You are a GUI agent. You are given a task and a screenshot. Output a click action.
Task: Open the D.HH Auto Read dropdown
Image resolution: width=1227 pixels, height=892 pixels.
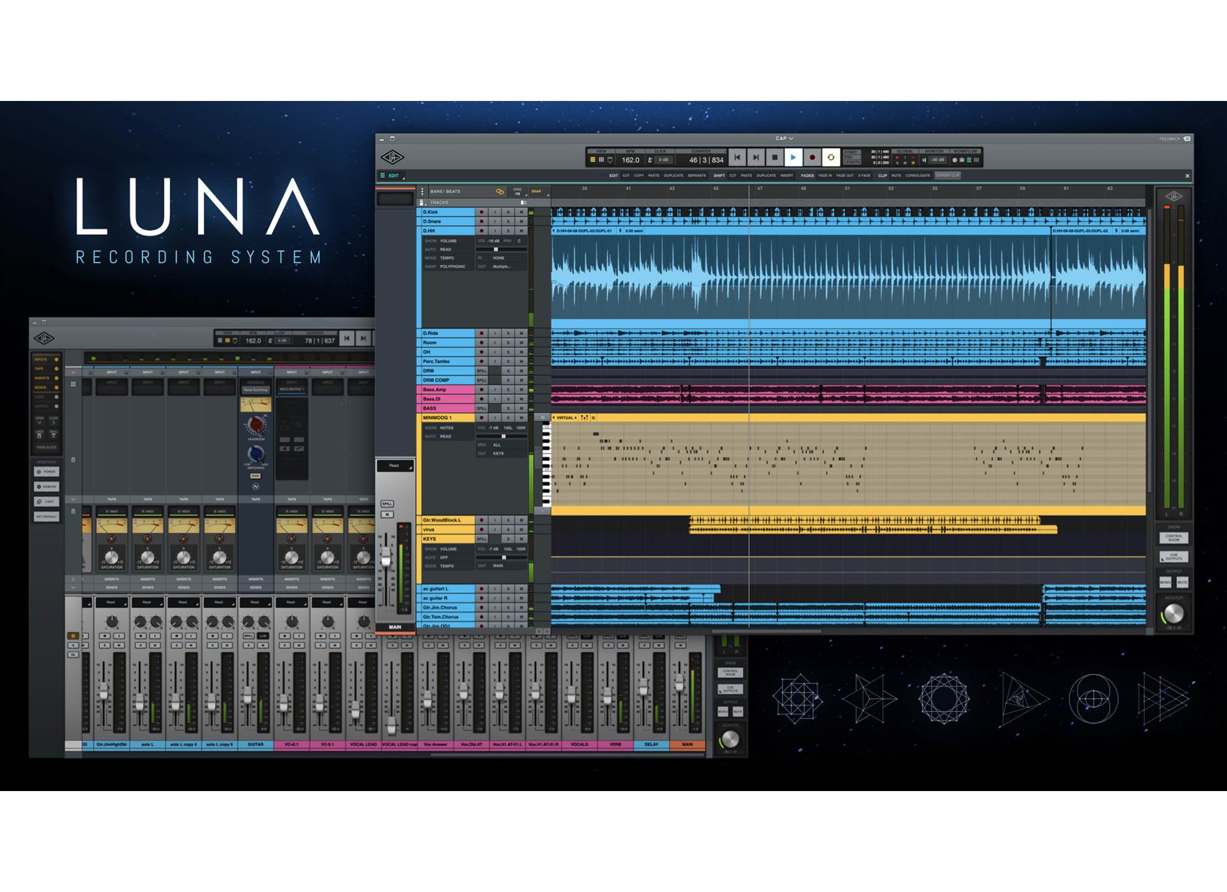[446, 250]
